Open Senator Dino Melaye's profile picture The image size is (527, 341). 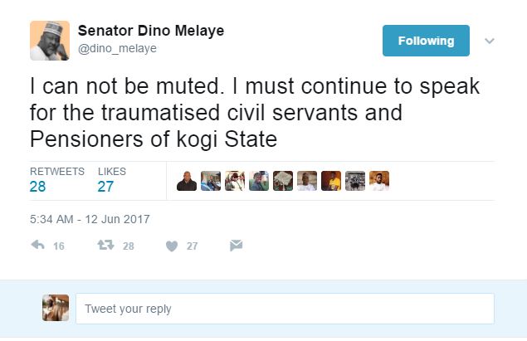pyautogui.click(x=49, y=41)
